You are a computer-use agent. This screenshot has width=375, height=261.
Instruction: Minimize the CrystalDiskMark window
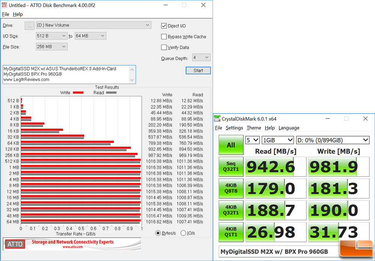(328, 118)
